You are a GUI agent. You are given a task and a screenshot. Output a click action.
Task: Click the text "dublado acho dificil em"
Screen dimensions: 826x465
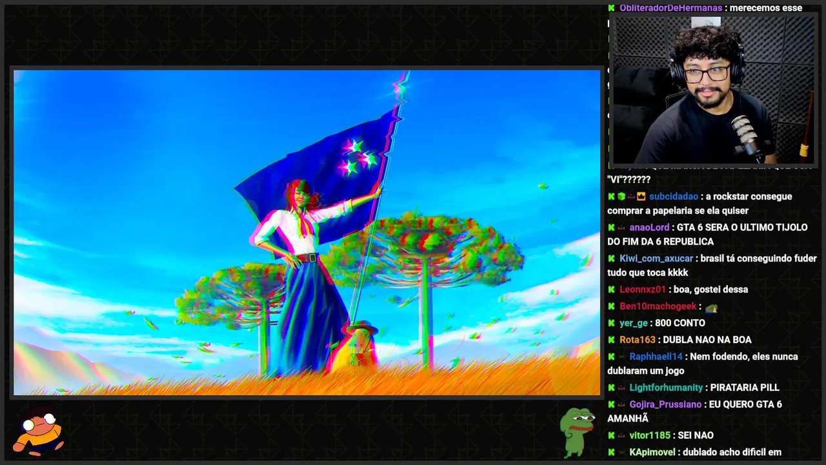tap(733, 452)
